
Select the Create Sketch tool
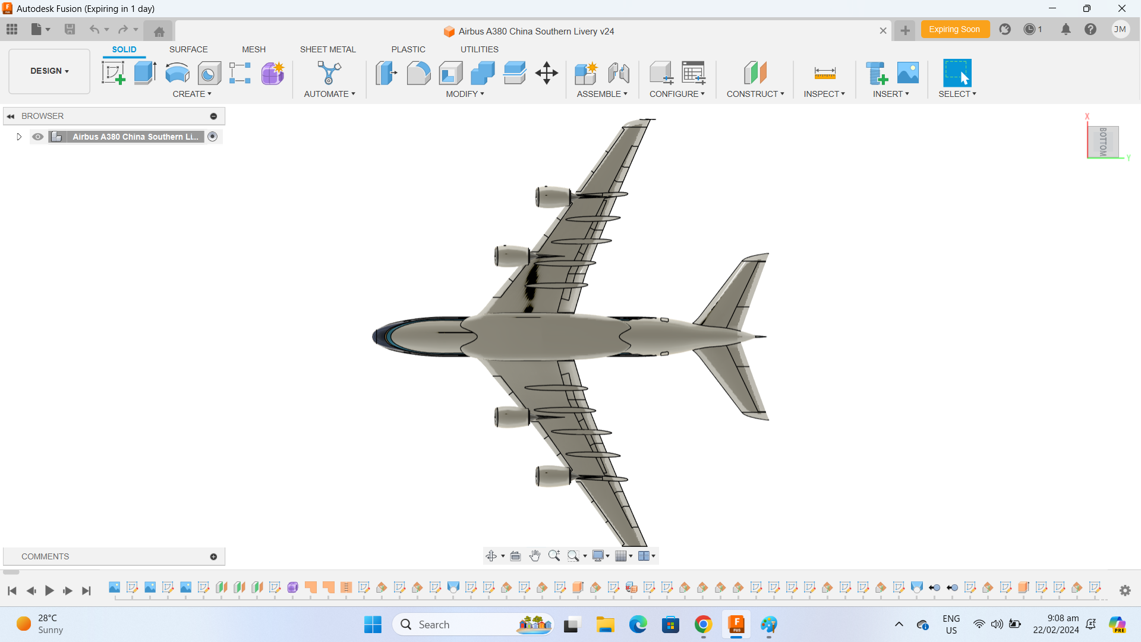(x=113, y=73)
